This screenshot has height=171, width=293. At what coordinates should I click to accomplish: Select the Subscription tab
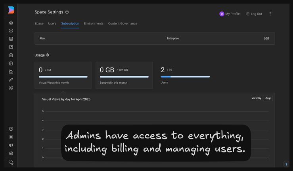click(x=70, y=23)
